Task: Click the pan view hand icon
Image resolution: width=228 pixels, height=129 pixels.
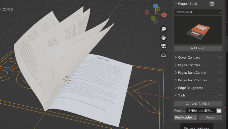Action: [x=164, y=38]
